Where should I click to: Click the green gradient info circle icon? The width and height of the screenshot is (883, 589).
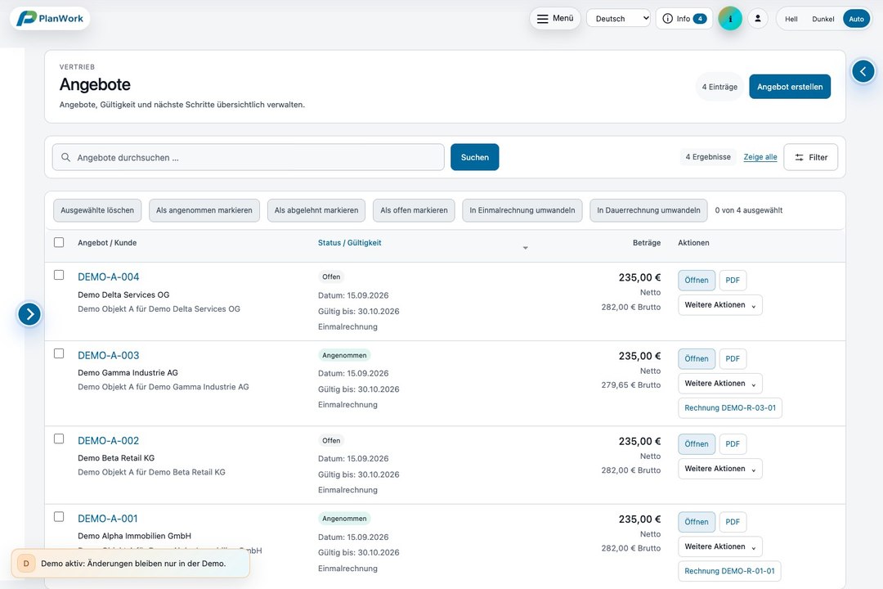730,19
